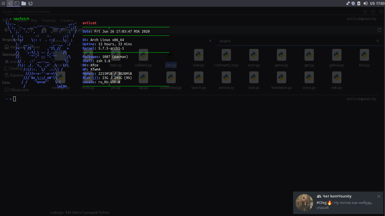Open the applications grid menu in top panel

[3, 3]
